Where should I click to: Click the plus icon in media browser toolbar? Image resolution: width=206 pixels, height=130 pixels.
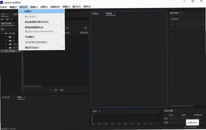(67, 28)
